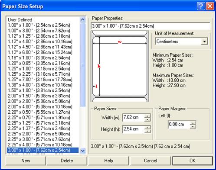Viewport: 216px width, 170px height.
Task: Open Help for paper setup
Action: pyautogui.click(x=108, y=160)
